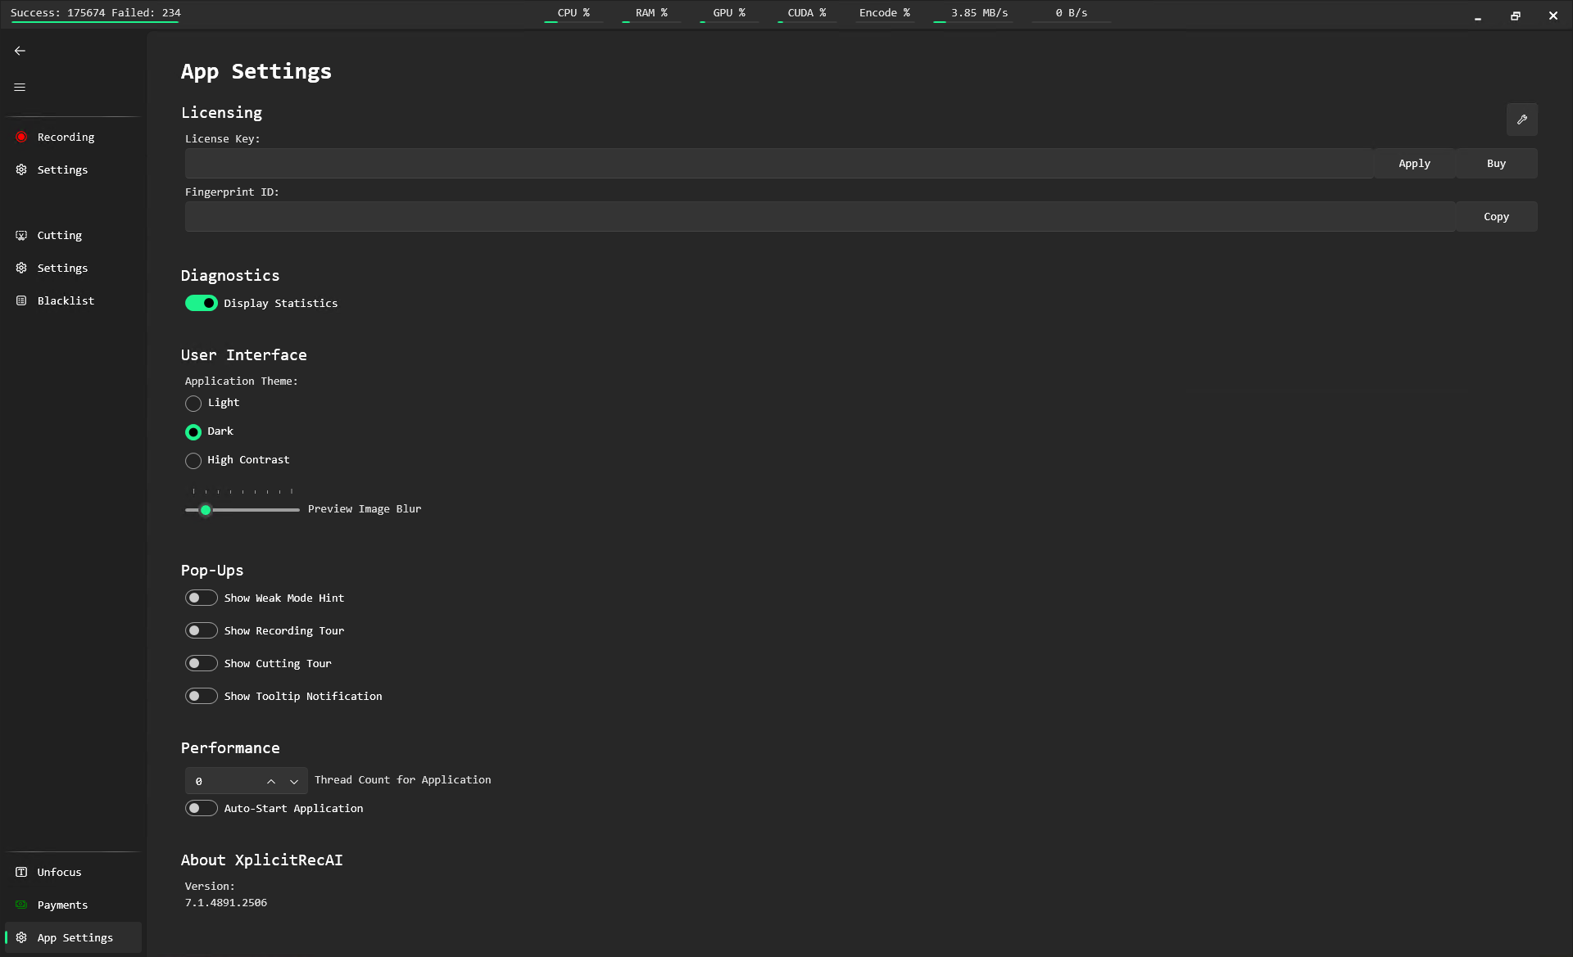Open the Payments page
Viewport: 1573px width, 957px height.
tap(62, 905)
